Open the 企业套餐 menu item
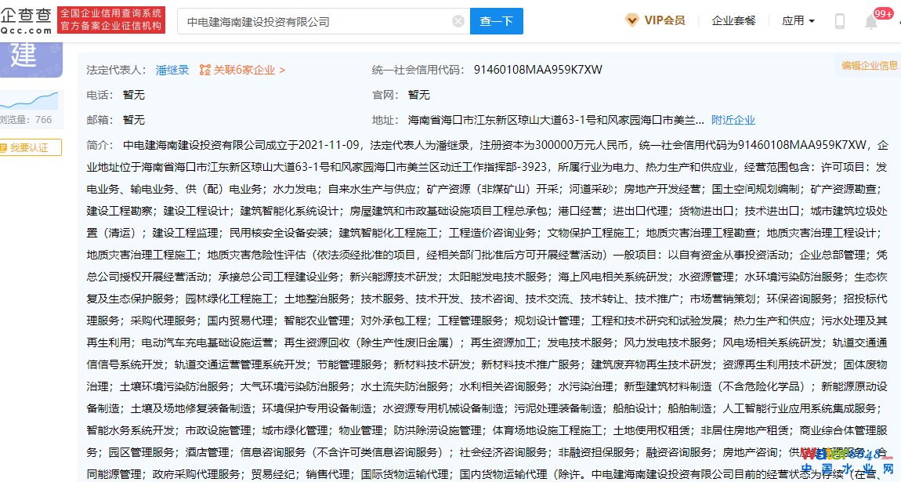This screenshot has width=901, height=482. tap(733, 20)
